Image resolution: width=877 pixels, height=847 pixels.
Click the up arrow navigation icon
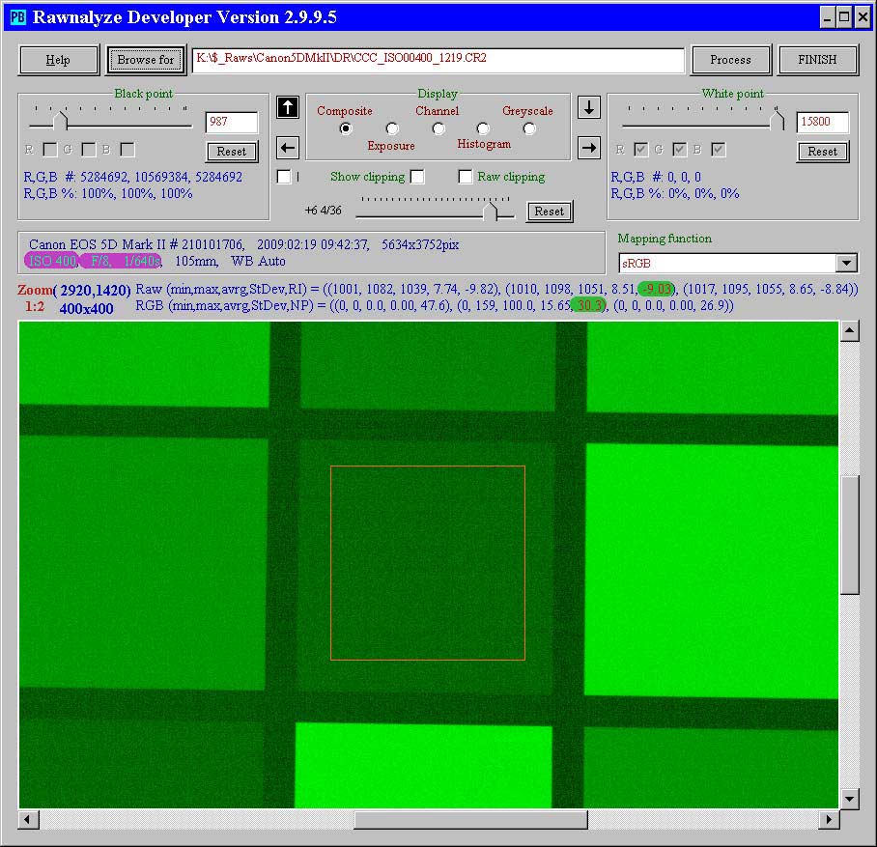tap(287, 107)
